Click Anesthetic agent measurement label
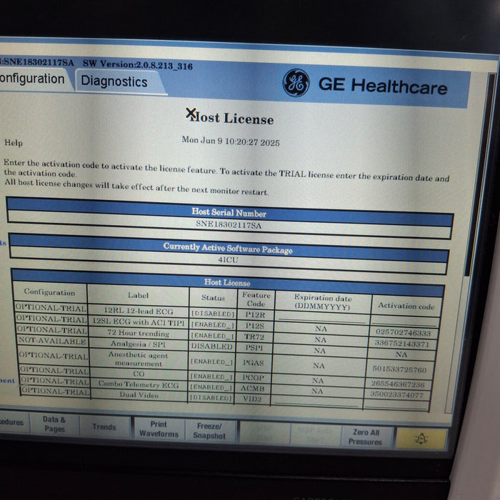This screenshot has width=500, height=500. [139, 359]
